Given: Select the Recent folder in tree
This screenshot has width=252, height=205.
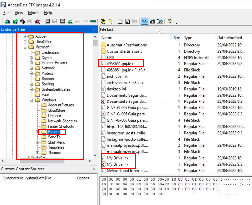Looking at the screenshot, I should (54, 132).
